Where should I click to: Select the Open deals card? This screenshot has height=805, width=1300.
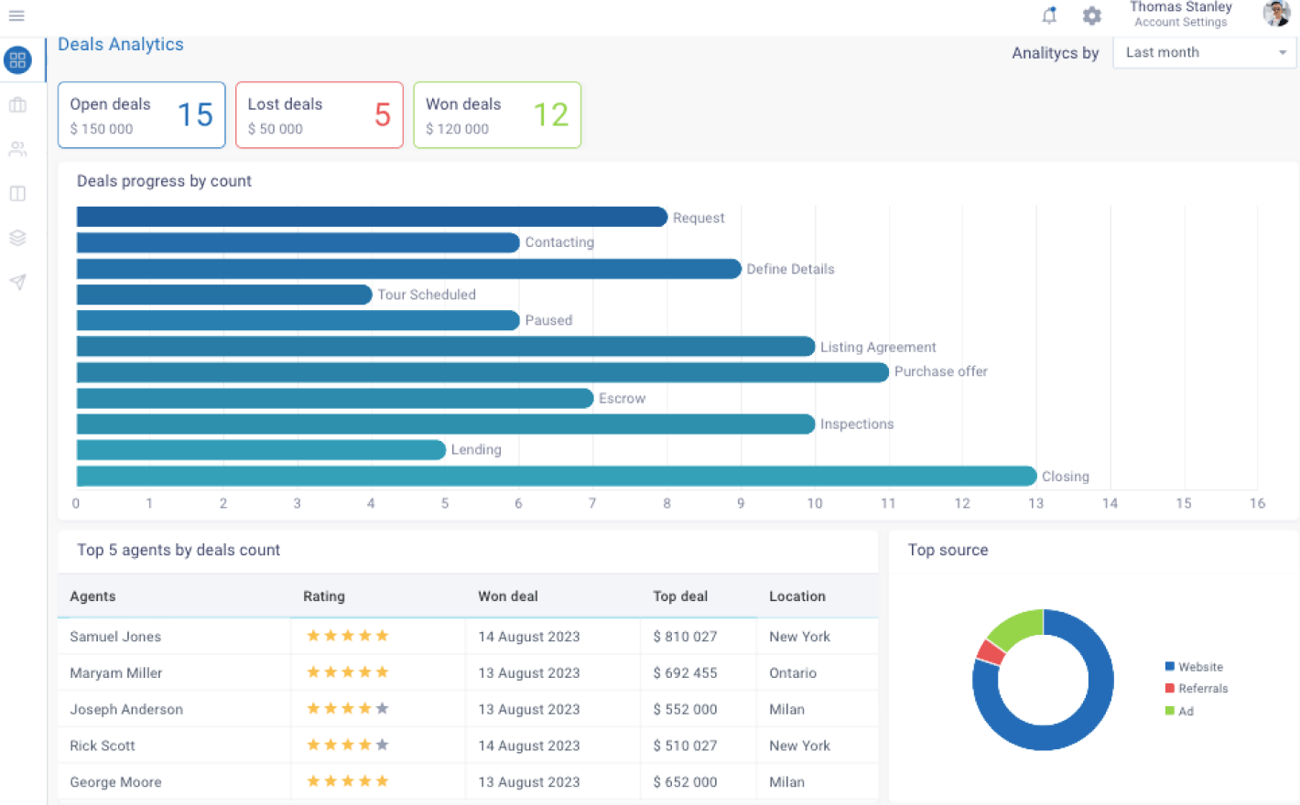tap(141, 115)
